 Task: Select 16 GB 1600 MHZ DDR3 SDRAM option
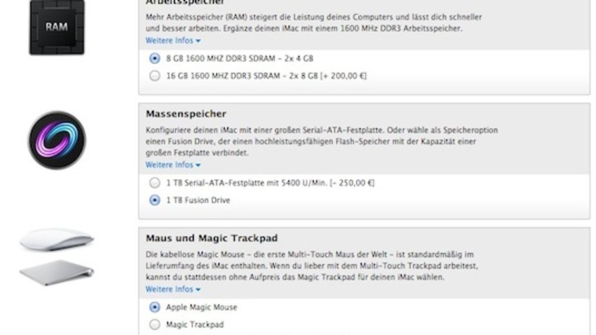155,76
